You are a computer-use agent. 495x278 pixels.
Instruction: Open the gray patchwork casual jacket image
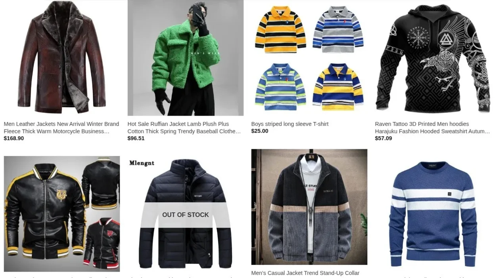(309, 207)
